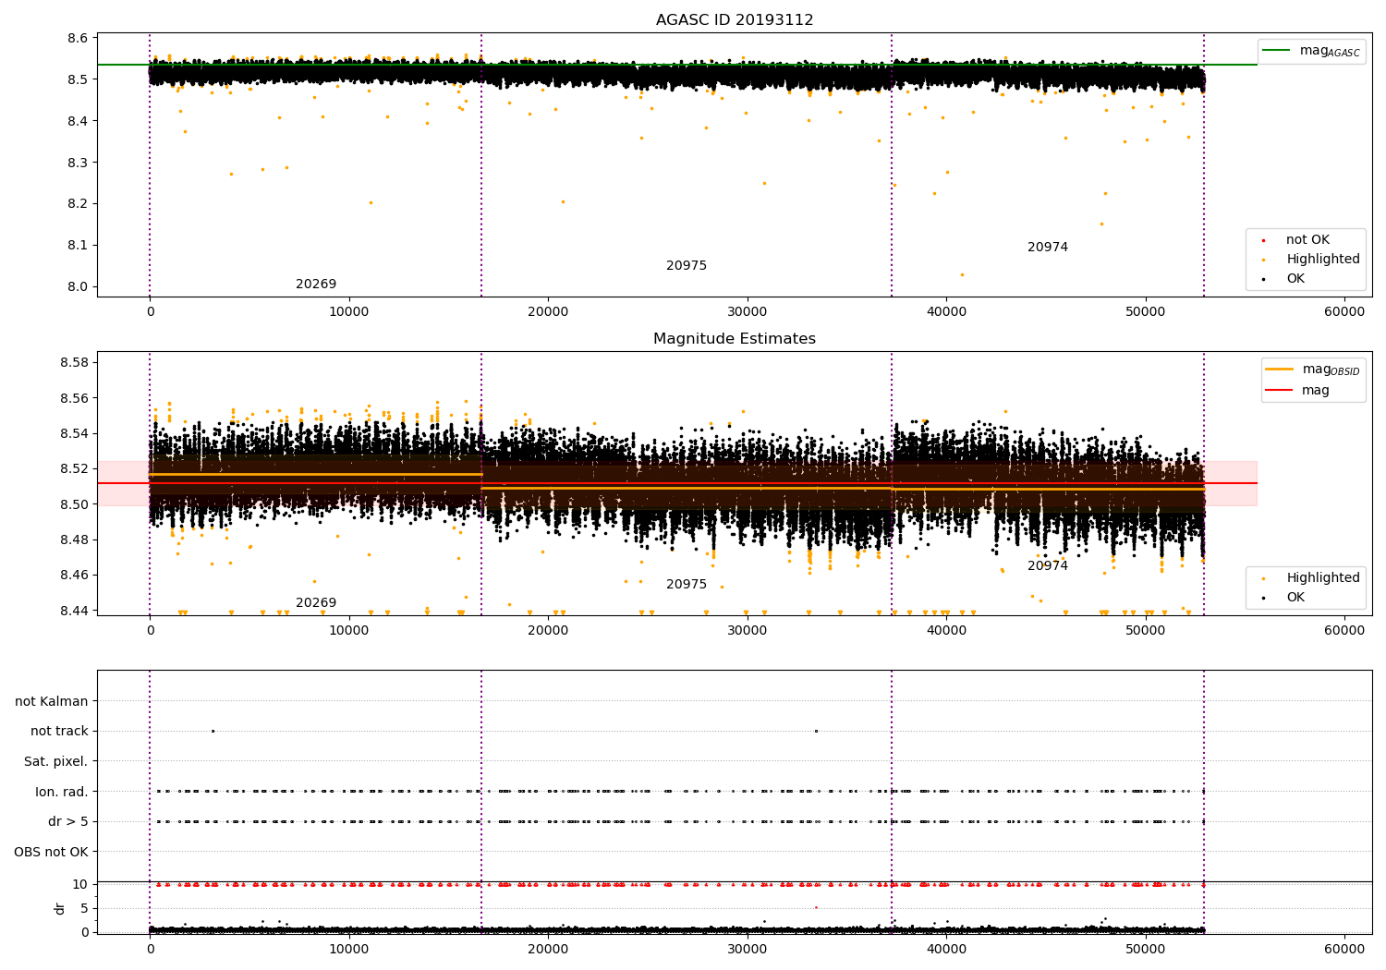Click the 8.6 tick label on top plot

point(77,39)
